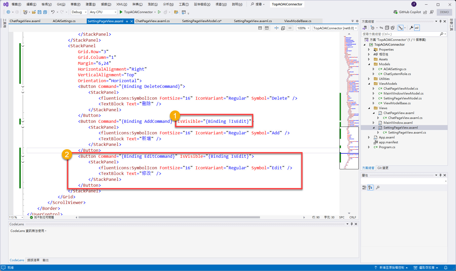Toggle Show All Files icon in Solution Explorer
Image resolution: width=456 pixels, height=271 pixels.
pos(393,28)
